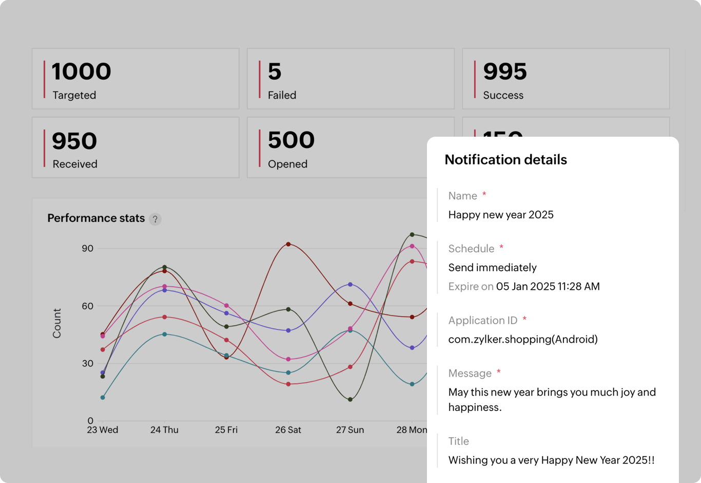701x483 pixels.
Task: Expand the Schedule section
Action: (472, 248)
